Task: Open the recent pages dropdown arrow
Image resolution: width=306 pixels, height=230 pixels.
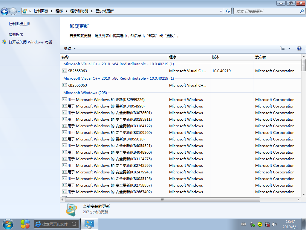Action: pos(19,12)
